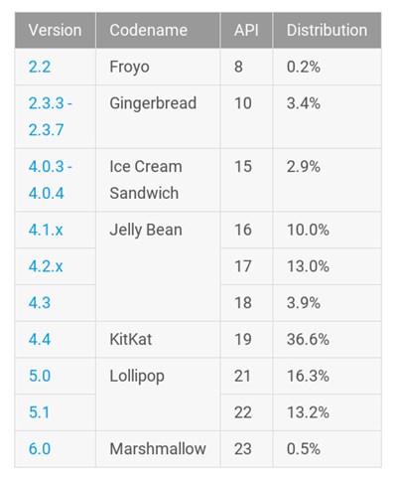Viewport: 397px width, 482px height.
Task: Open the 4.2.x version link
Action: coord(46,266)
